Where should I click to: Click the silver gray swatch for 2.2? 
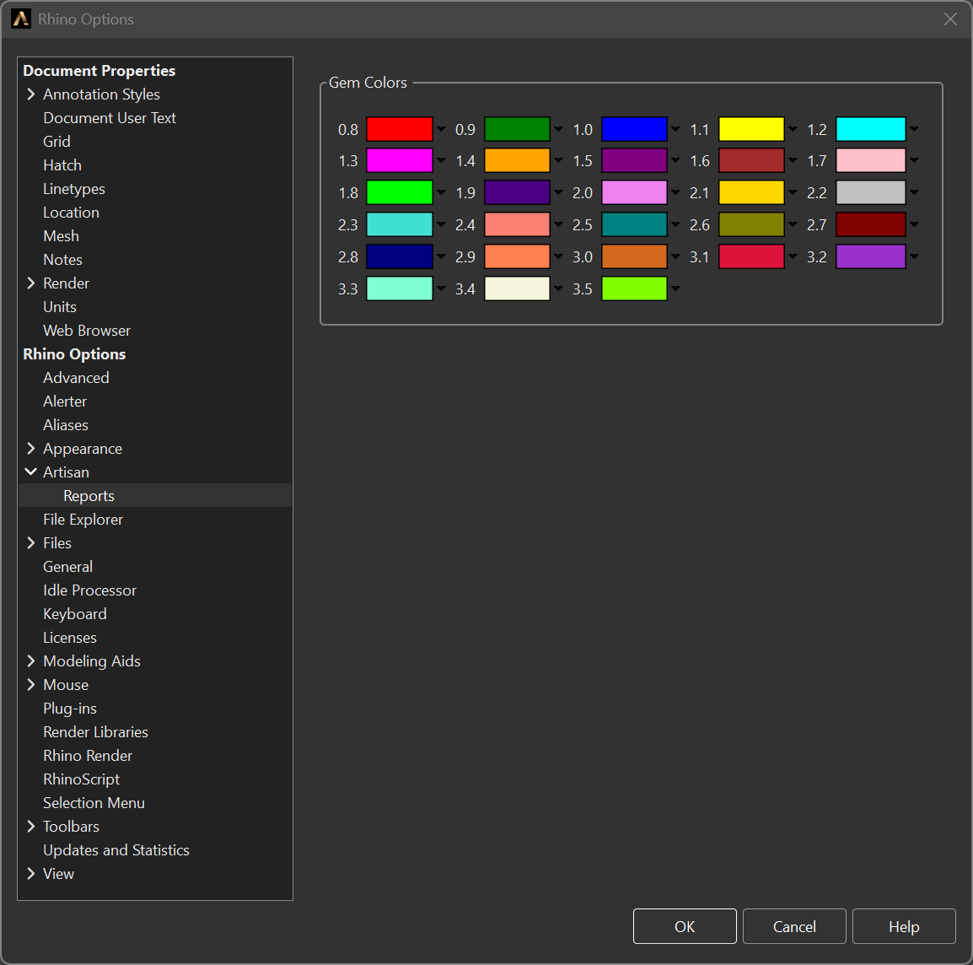click(x=871, y=192)
